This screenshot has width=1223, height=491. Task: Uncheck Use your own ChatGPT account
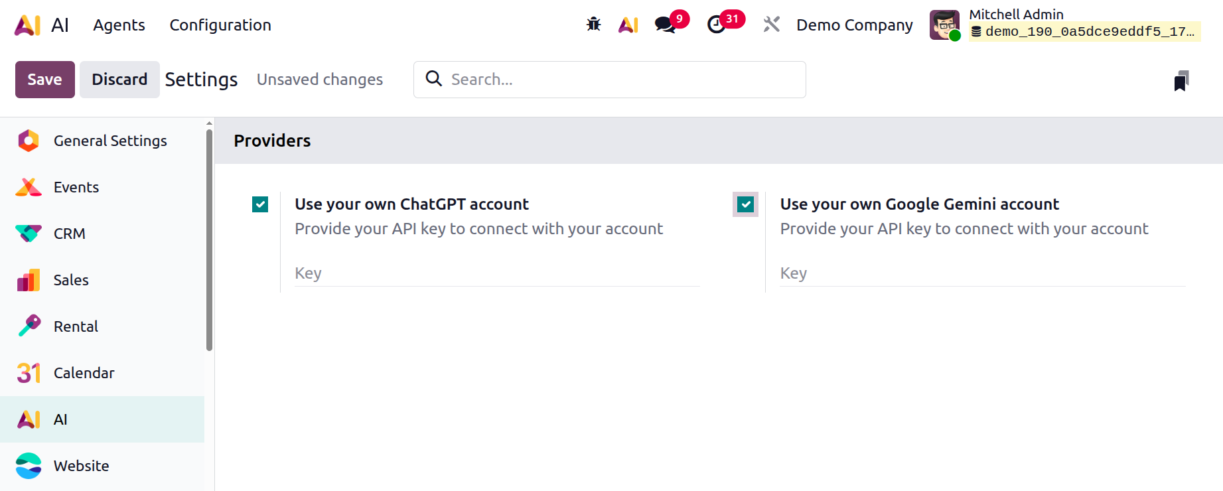pyautogui.click(x=260, y=204)
